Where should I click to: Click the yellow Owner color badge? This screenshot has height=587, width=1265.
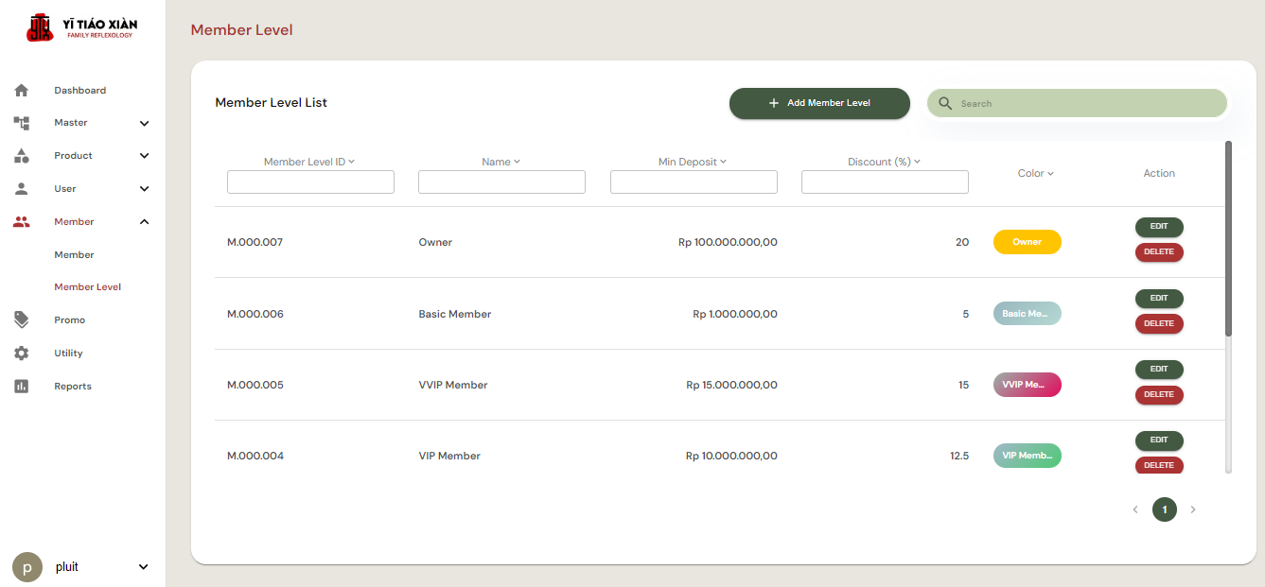1027,242
